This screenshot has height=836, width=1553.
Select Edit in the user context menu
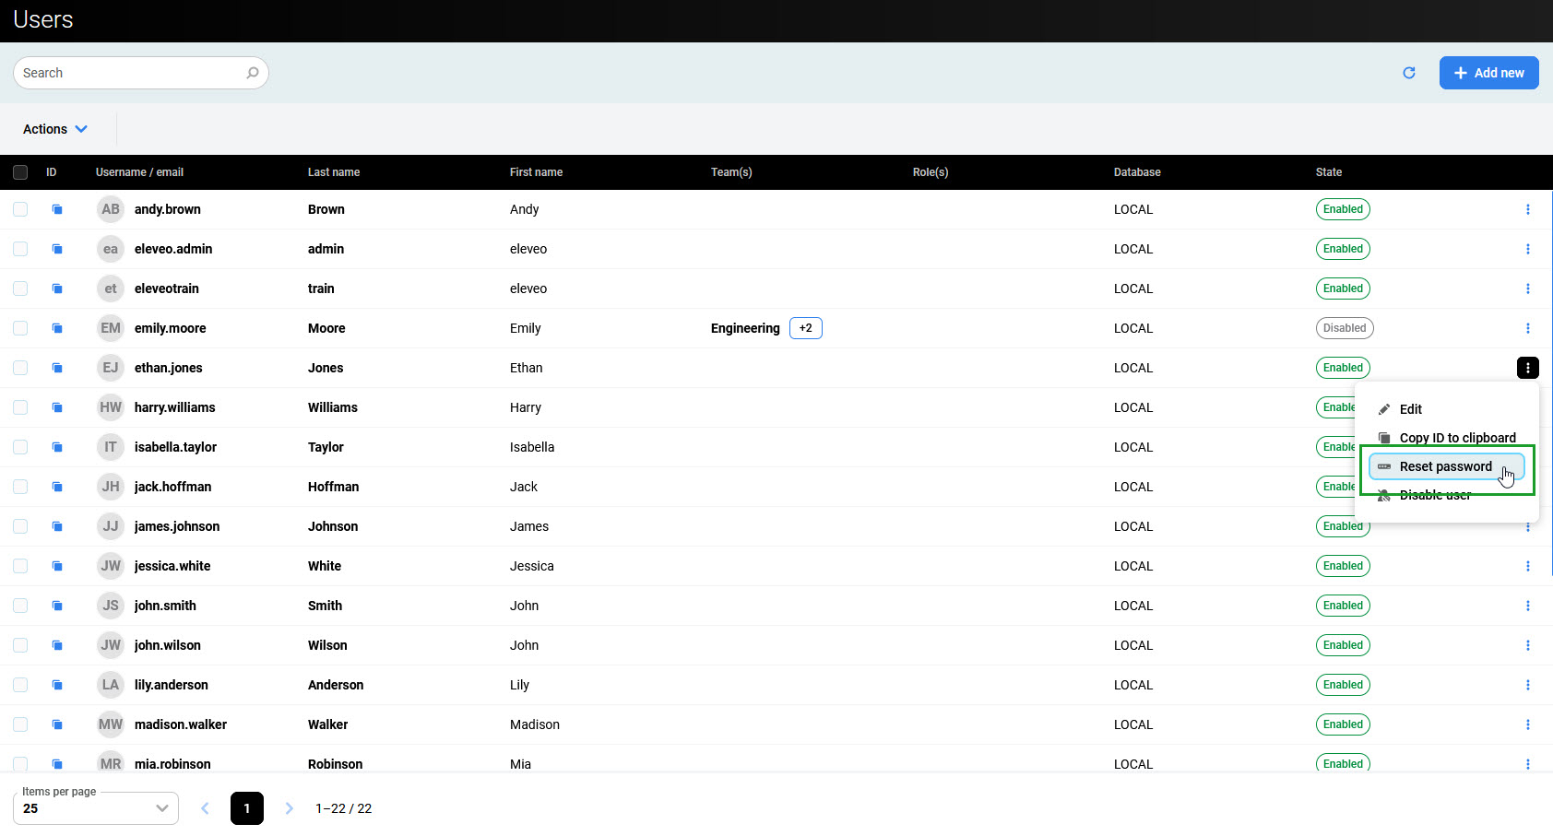(1410, 409)
